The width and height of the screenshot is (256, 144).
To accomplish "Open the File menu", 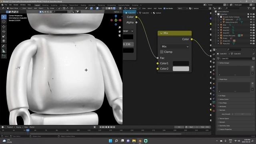I will point(6,5).
